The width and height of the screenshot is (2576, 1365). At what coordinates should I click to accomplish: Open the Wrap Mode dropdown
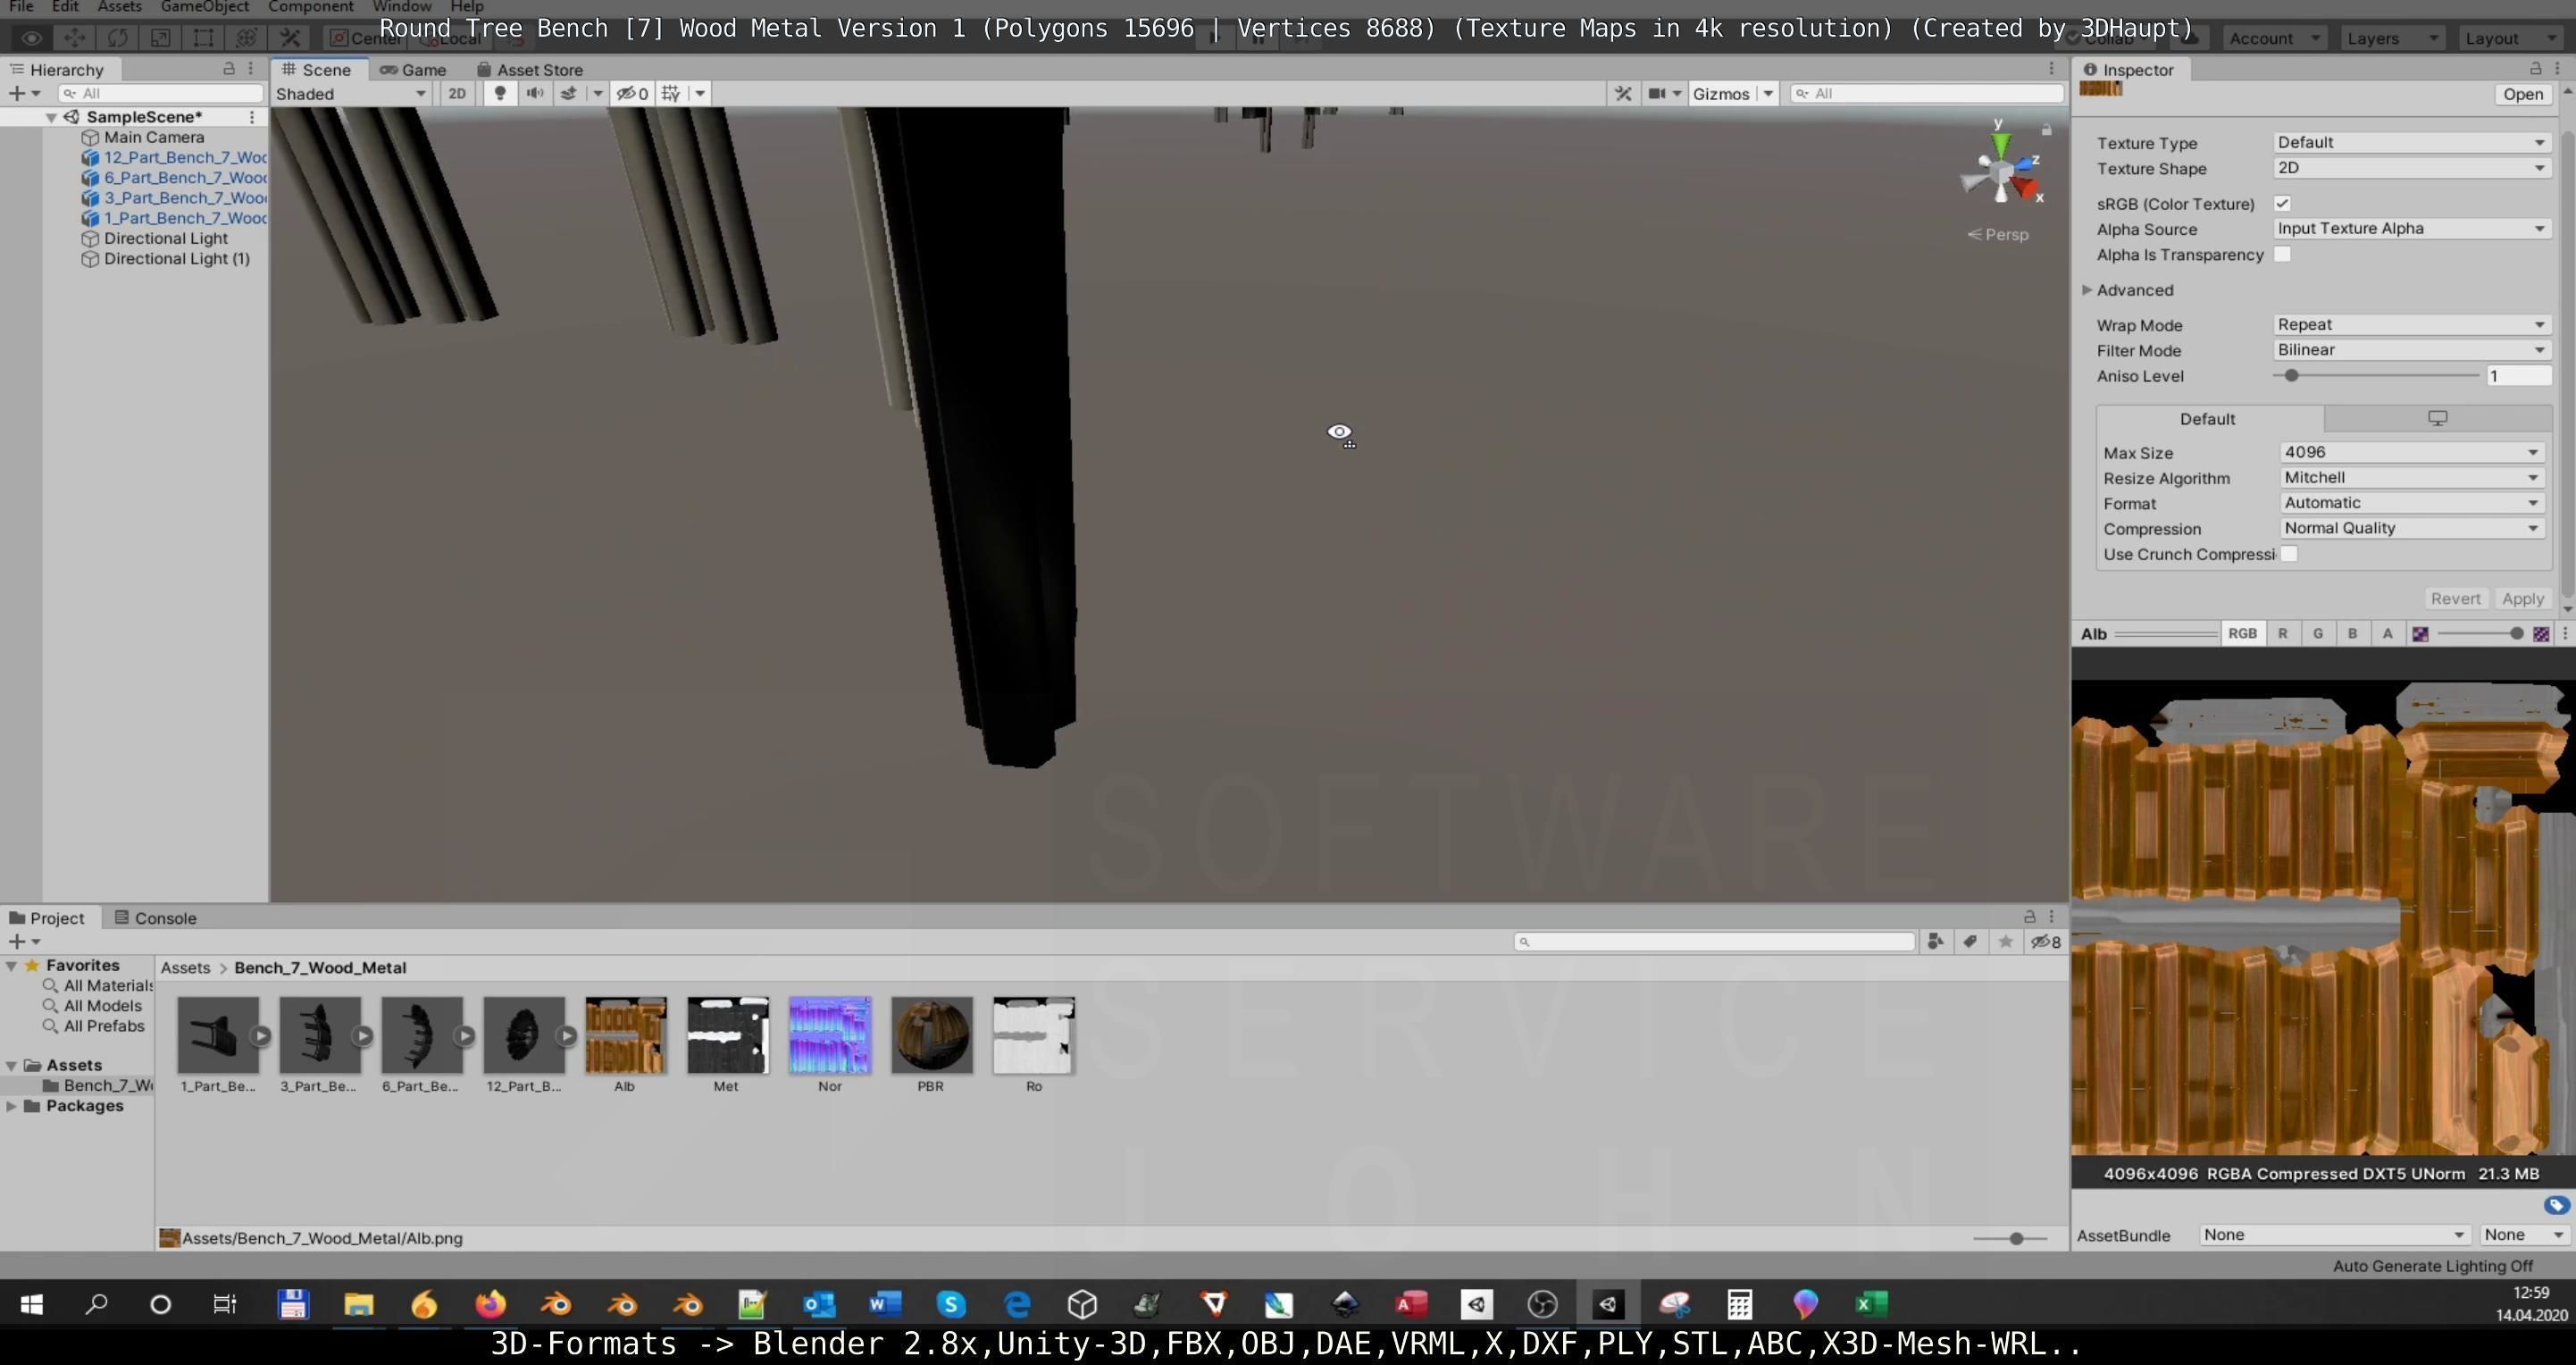coord(2411,324)
